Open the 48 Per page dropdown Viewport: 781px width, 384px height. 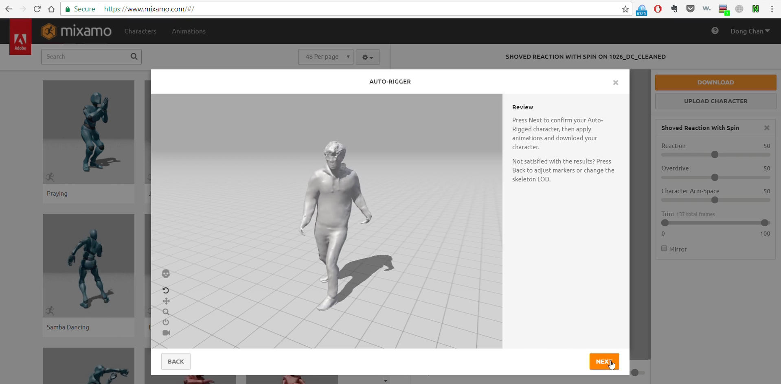pyautogui.click(x=326, y=57)
